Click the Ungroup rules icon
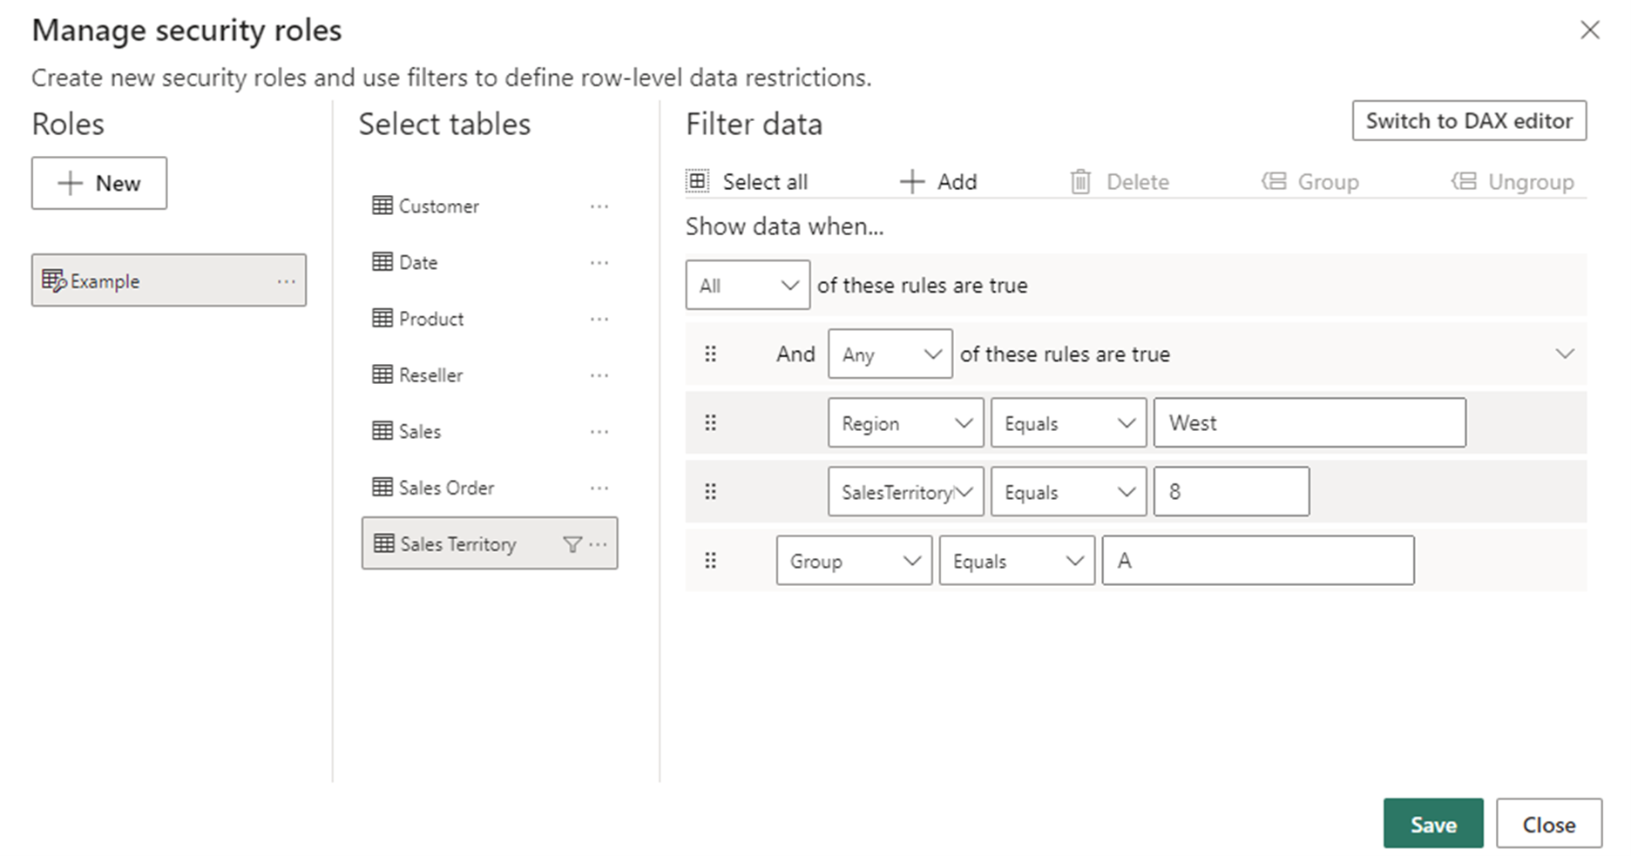This screenshot has height=856, width=1631. tap(1463, 181)
